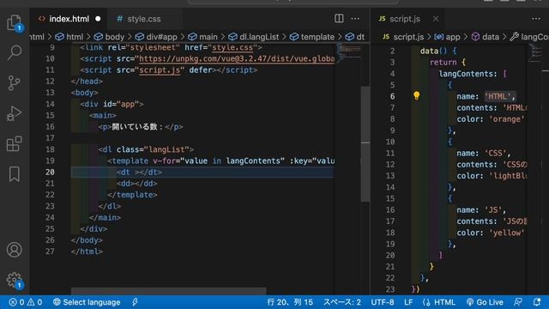Change file encoding UTF-8 in status bar
Viewport: 549px width, 309px height.
383,302
